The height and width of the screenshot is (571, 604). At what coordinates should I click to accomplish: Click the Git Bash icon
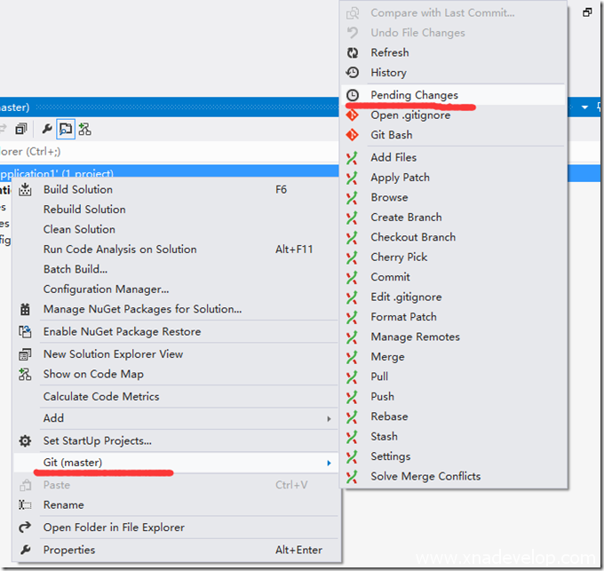coord(353,135)
